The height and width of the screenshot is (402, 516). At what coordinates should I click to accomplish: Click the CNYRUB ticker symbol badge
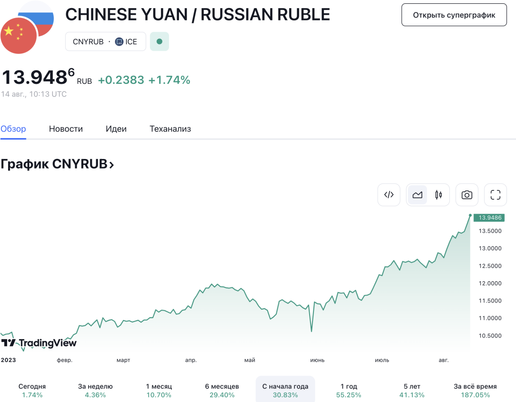point(88,42)
